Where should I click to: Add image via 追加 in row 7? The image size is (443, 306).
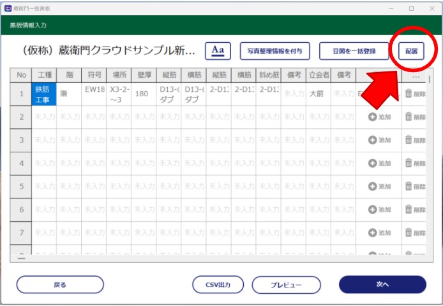(x=379, y=233)
